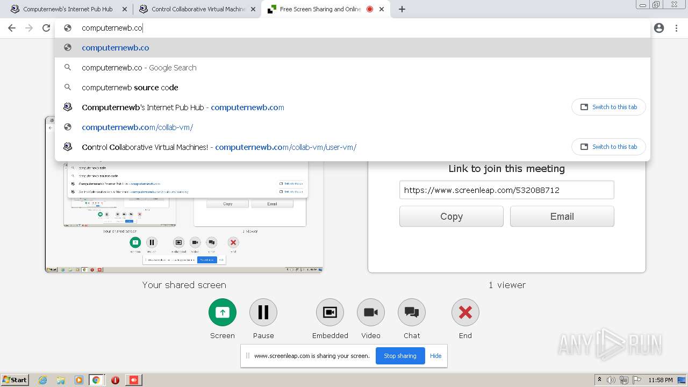Open Opera from the taskbar
Viewport: 688px width, 387px height.
coord(115,380)
